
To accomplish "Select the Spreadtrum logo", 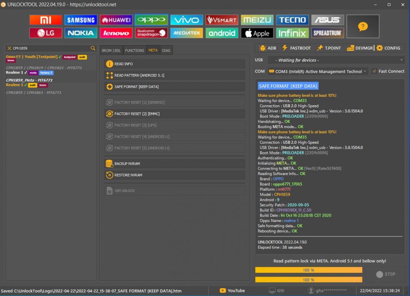I will [x=327, y=33].
